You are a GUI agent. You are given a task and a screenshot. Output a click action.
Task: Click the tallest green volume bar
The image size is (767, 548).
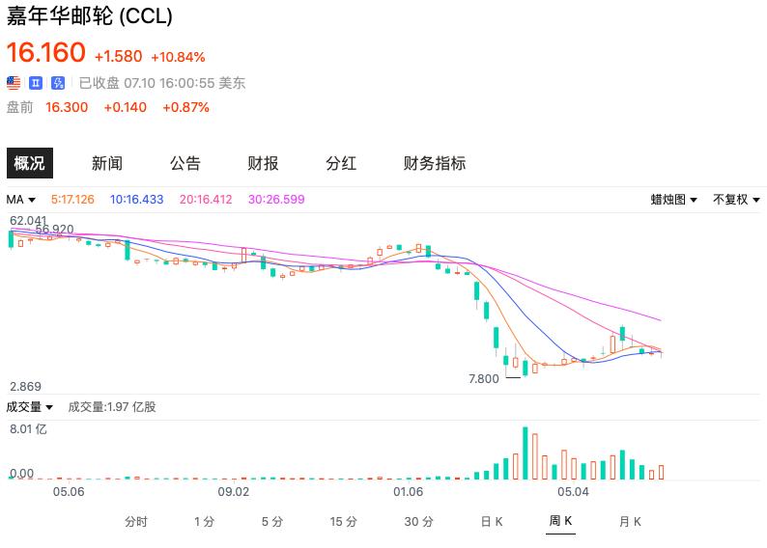click(526, 453)
